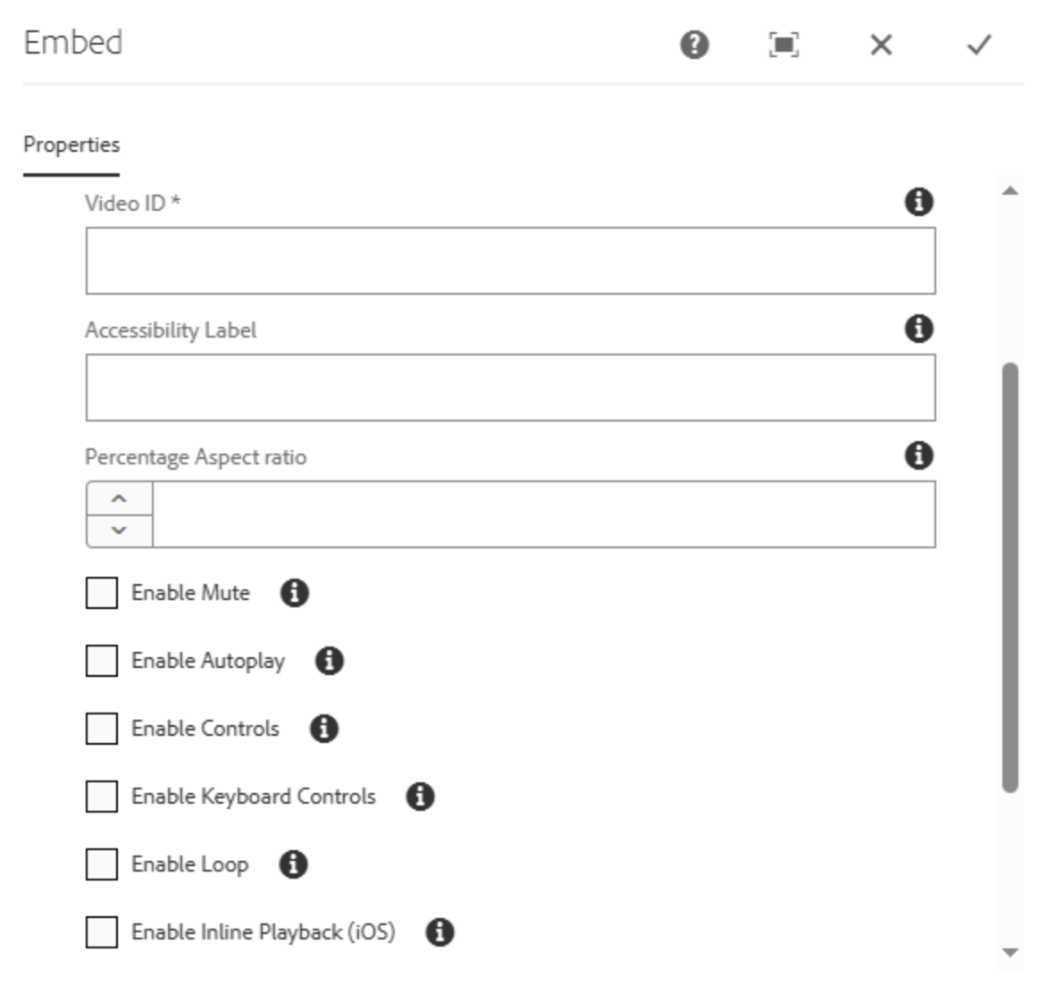This screenshot has height=993, width=1047.
Task: Click the Accessibility Label info icon
Action: tap(918, 328)
